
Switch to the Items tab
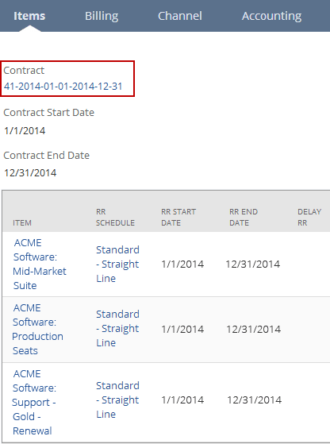point(29,16)
